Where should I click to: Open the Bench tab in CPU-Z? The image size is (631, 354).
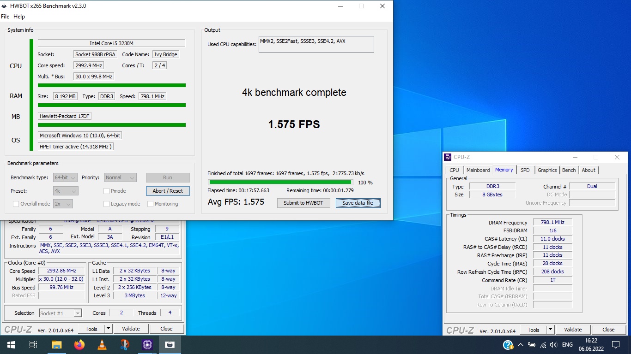(x=569, y=170)
